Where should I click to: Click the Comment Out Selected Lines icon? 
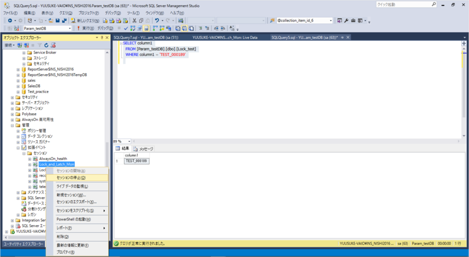[x=200, y=28]
